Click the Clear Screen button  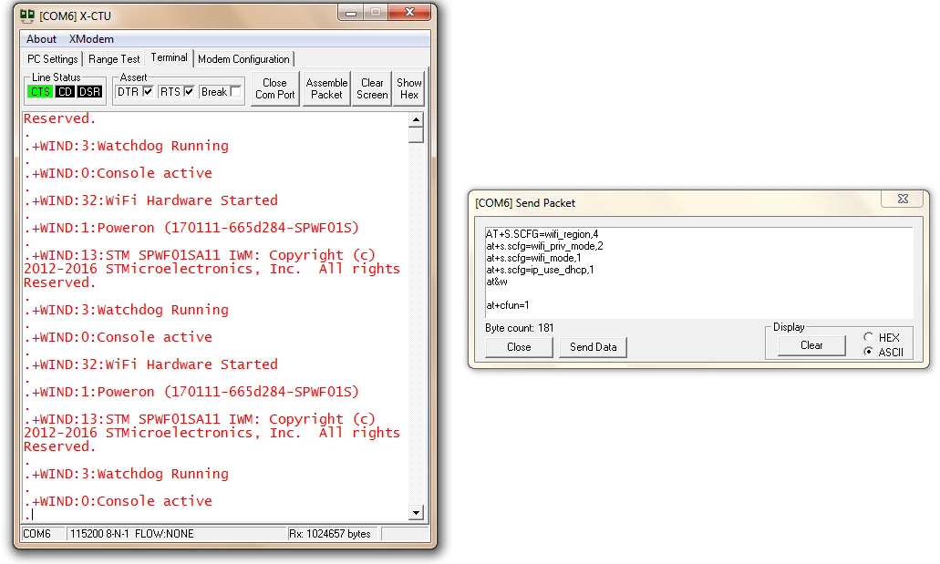(x=372, y=88)
